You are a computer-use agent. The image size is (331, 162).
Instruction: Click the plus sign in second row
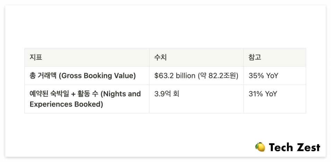click(x=73, y=94)
